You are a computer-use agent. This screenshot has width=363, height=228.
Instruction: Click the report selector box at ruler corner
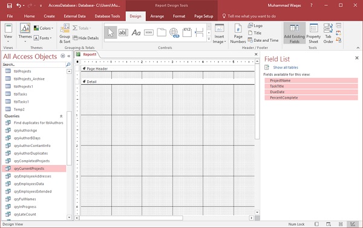[x=77, y=62]
